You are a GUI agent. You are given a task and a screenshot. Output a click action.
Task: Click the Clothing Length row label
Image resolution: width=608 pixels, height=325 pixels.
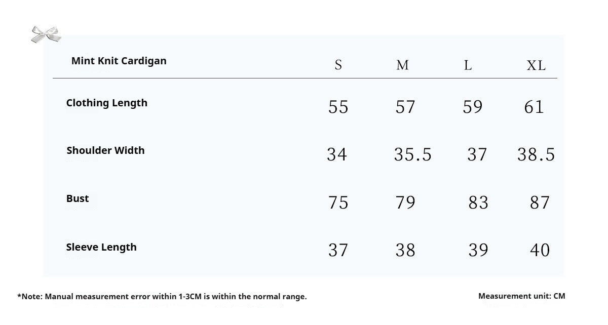pos(107,103)
